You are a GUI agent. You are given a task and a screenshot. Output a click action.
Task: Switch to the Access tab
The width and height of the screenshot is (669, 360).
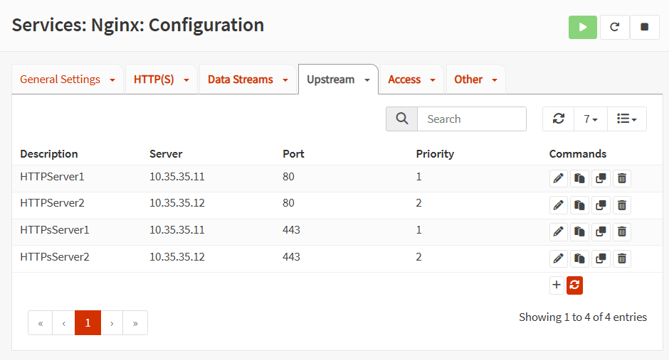(x=404, y=80)
